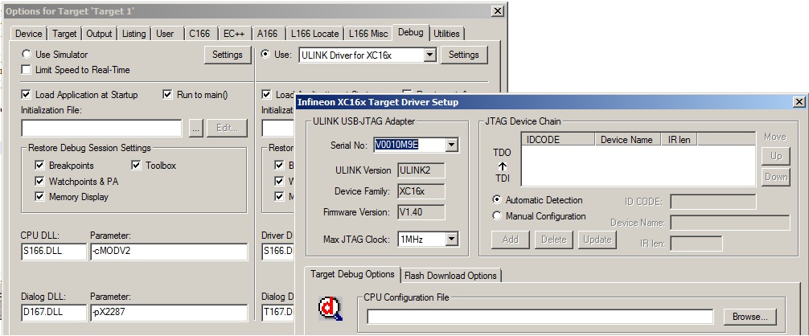
Task: Open the User tab
Action: point(165,34)
